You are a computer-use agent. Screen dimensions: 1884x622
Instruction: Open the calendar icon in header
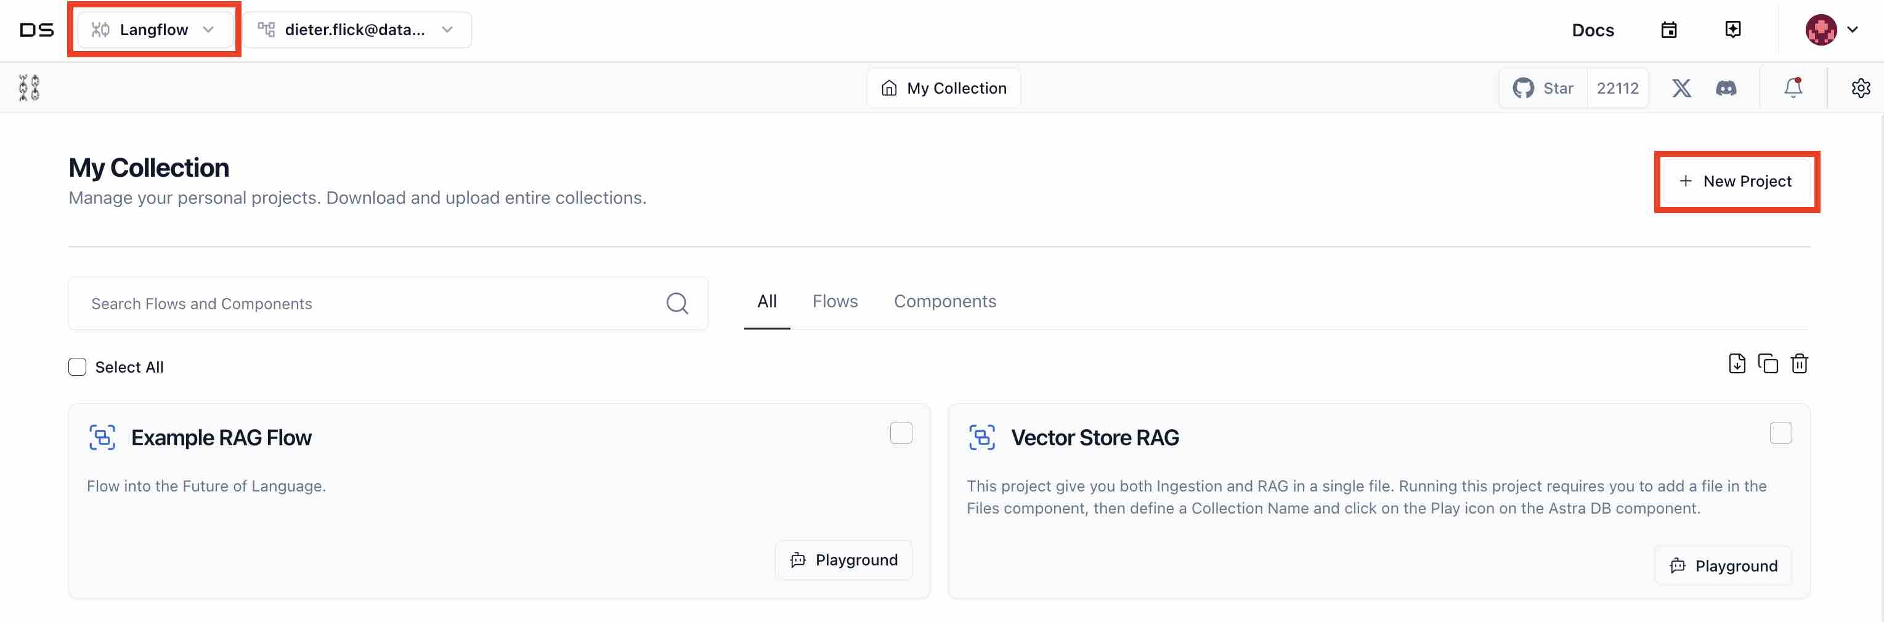[1669, 30]
